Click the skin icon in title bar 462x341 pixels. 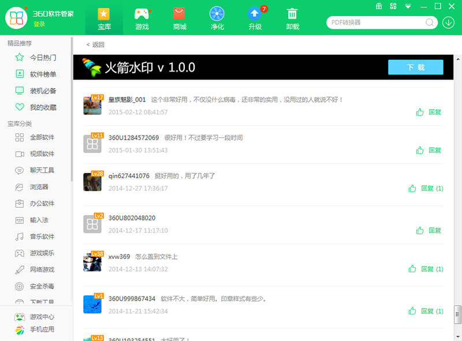pyautogui.click(x=379, y=6)
